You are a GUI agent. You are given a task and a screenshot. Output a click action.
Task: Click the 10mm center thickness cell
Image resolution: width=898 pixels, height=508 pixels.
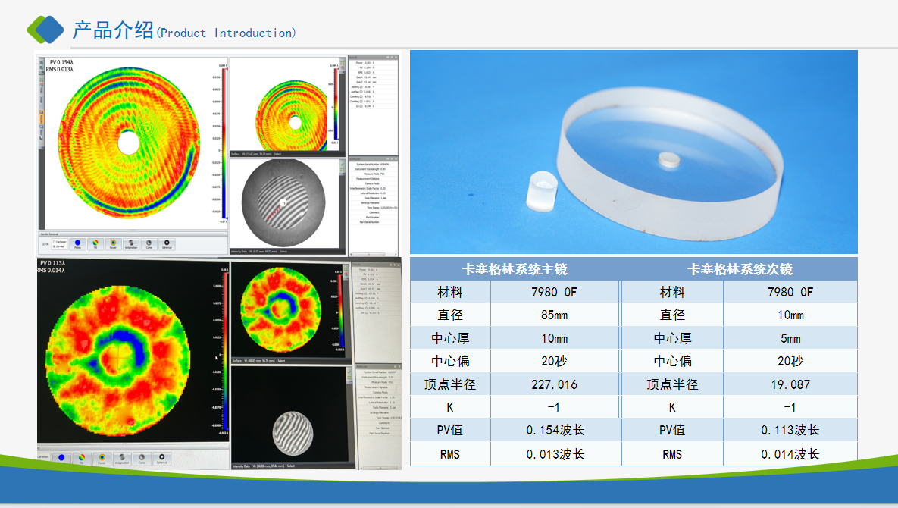pyautogui.click(x=555, y=338)
